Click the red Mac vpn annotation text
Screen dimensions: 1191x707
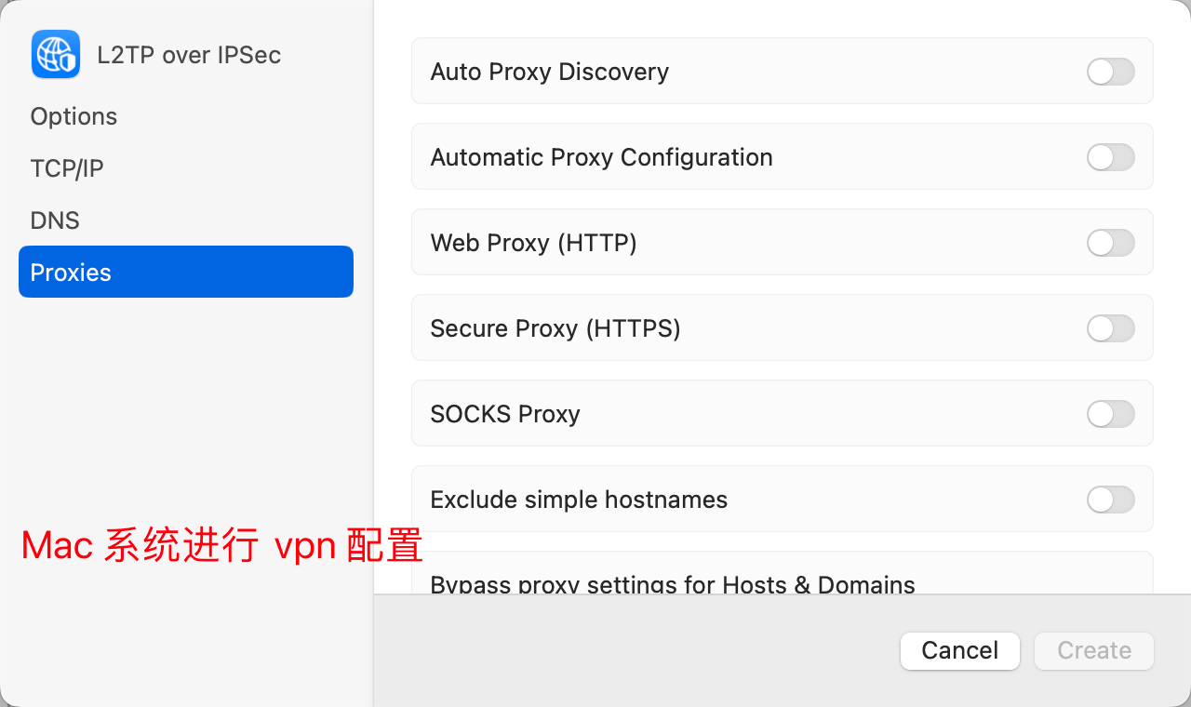(221, 546)
